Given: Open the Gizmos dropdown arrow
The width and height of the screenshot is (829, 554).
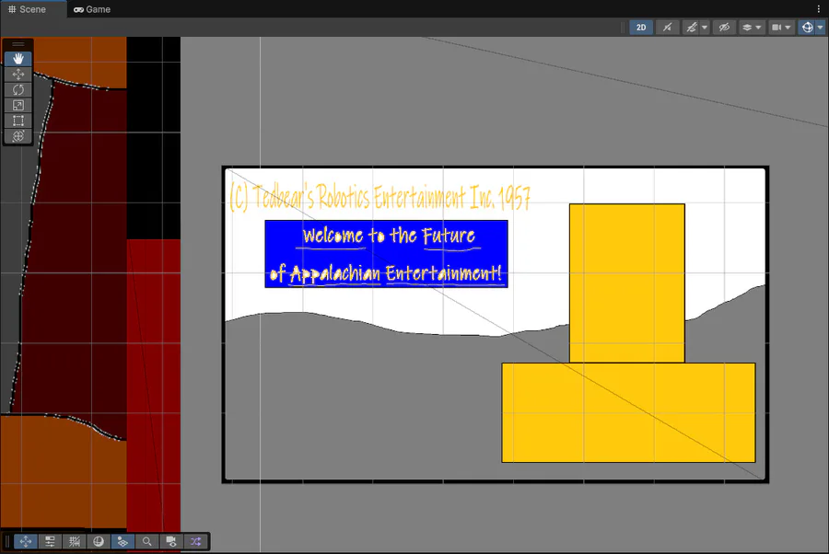Looking at the screenshot, I should tap(820, 28).
